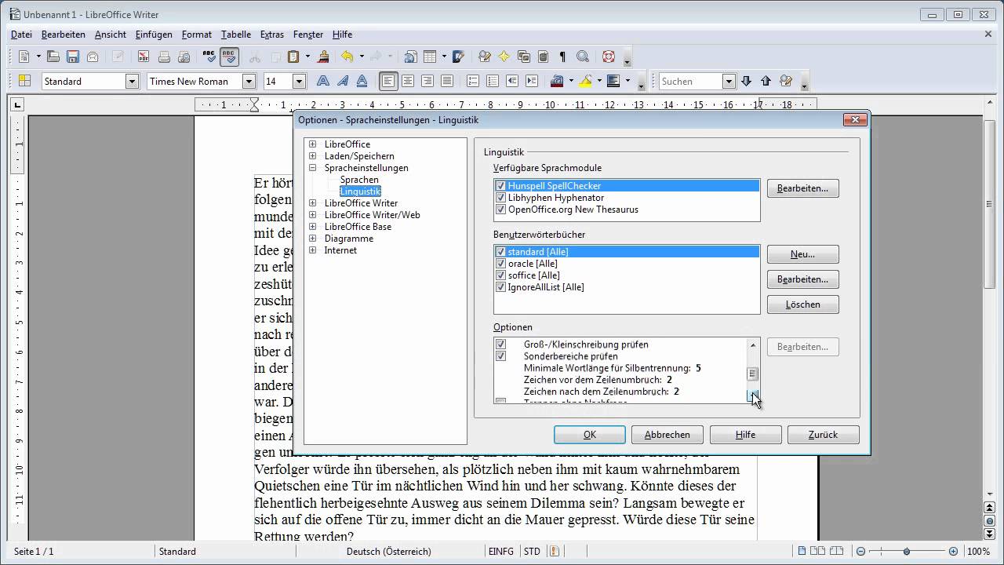The height and width of the screenshot is (565, 1004).
Task: Toggle the numbered list icon
Action: (473, 81)
